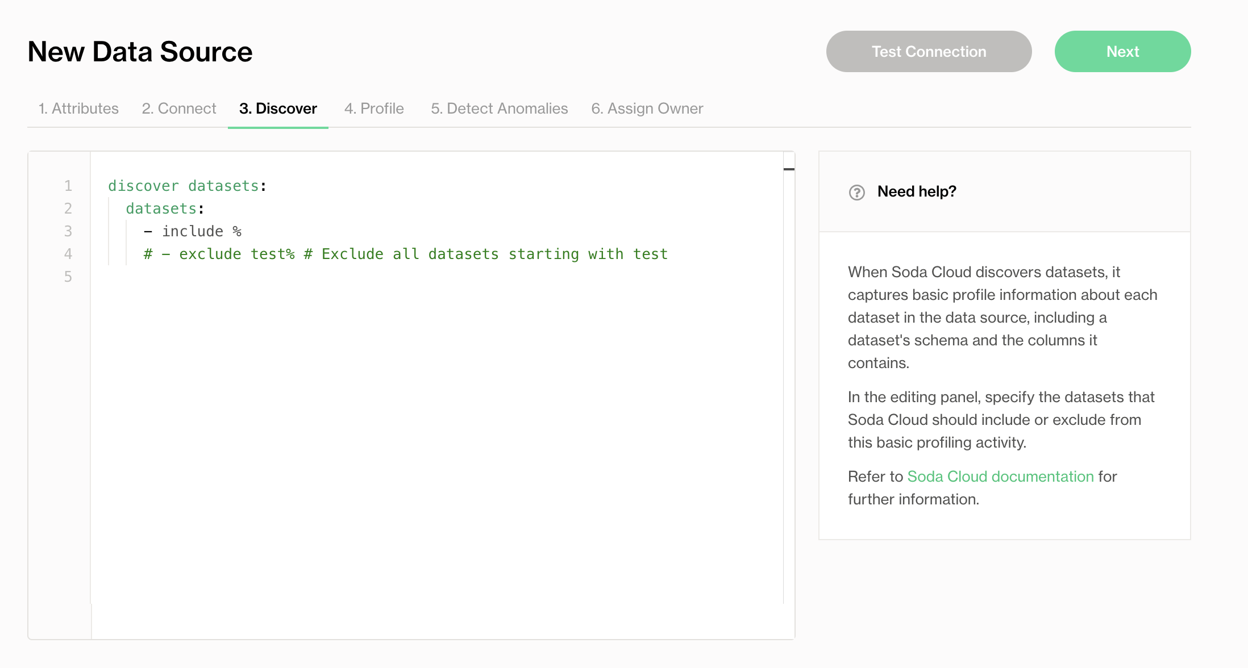Click the 'discover datasets:' line in editor

tap(188, 186)
